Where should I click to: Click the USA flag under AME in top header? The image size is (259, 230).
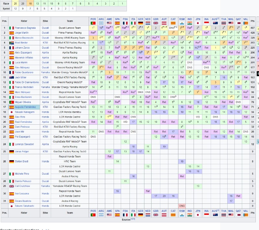(x=109, y=23)
